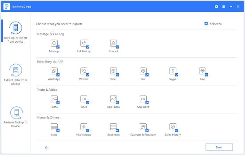Switch to Restore Backup to Device
The width and height of the screenshot is (245, 155).
click(x=16, y=117)
